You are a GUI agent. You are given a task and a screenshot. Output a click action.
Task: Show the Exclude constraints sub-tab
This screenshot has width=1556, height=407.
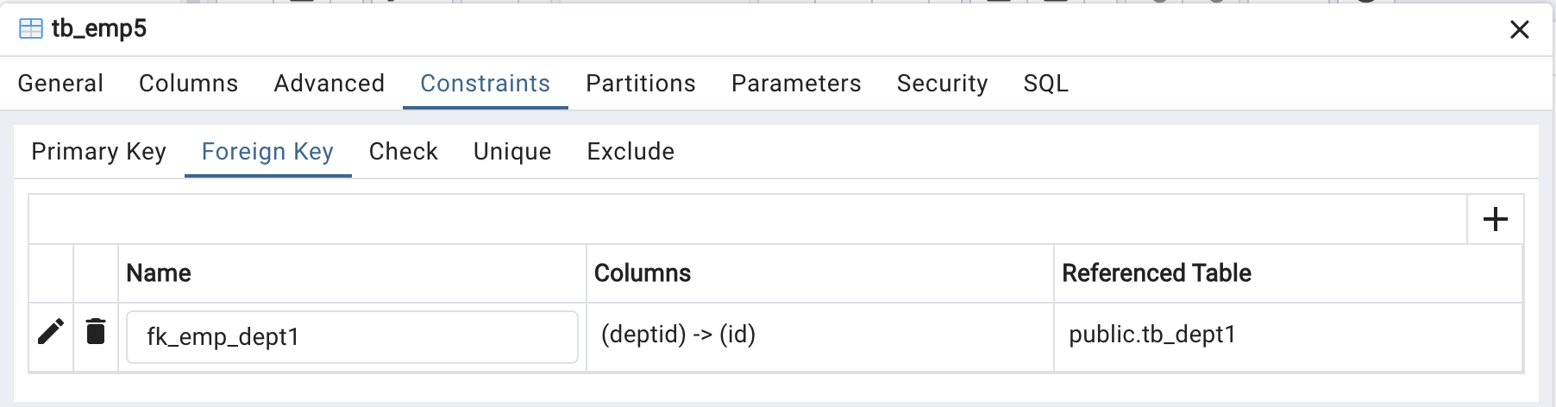pyautogui.click(x=631, y=152)
